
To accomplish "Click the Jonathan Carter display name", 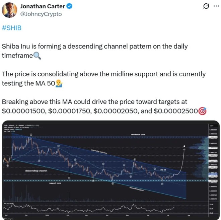I will click(x=43, y=6).
